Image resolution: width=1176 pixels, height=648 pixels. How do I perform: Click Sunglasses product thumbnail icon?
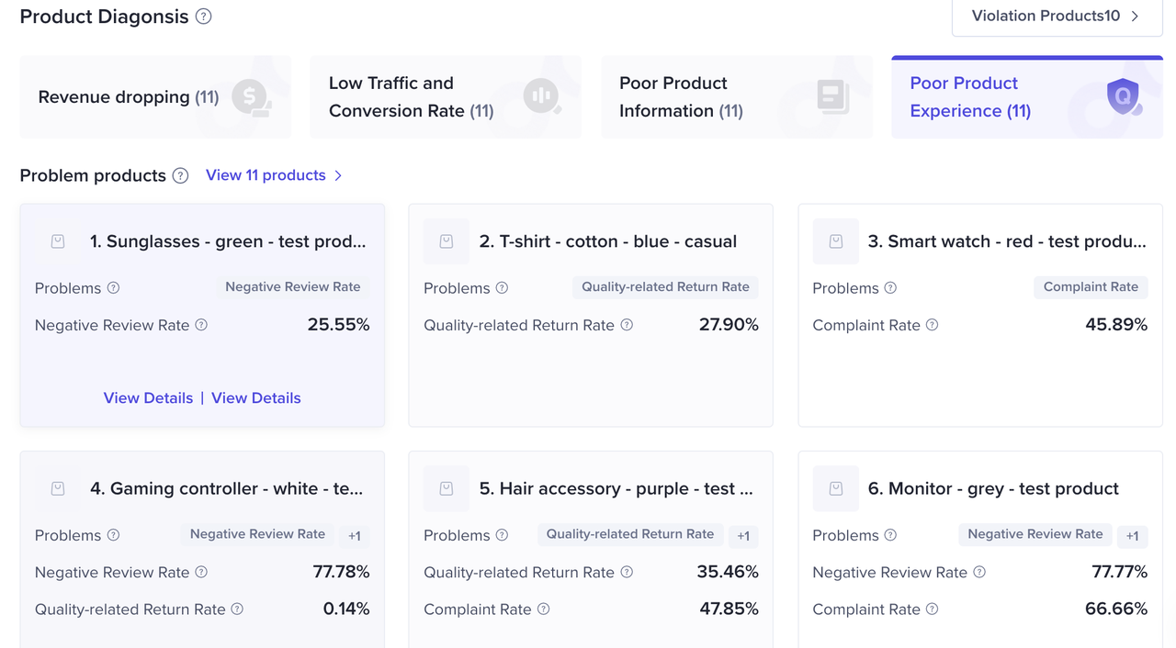point(58,241)
